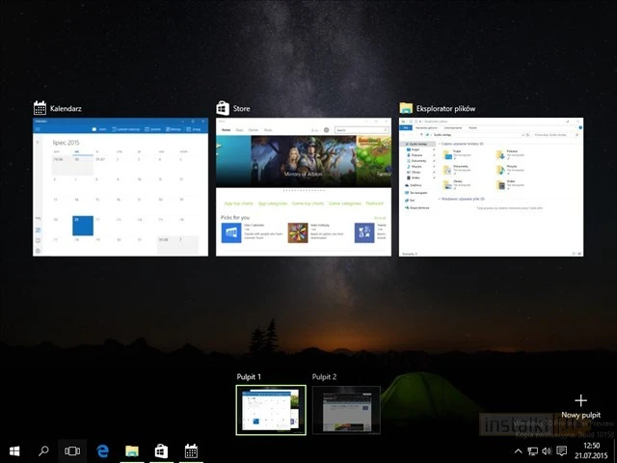Click the volume speaker tray icon
This screenshot has height=463, width=617.
pyautogui.click(x=547, y=450)
